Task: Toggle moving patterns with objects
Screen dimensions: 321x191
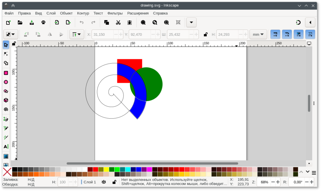Action: 310,34
